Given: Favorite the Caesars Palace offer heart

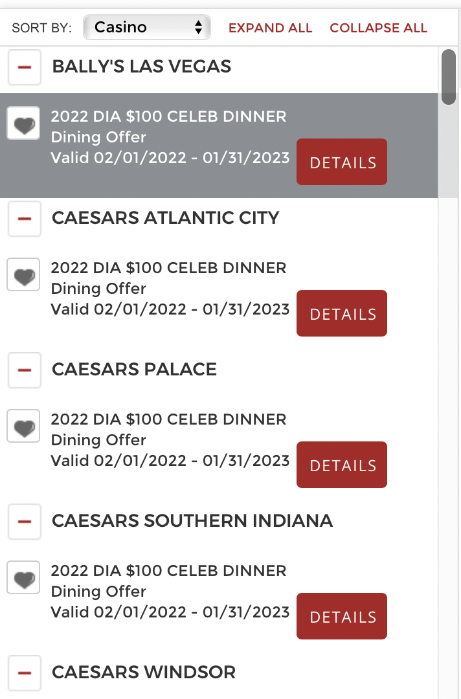Looking at the screenshot, I should [x=23, y=427].
